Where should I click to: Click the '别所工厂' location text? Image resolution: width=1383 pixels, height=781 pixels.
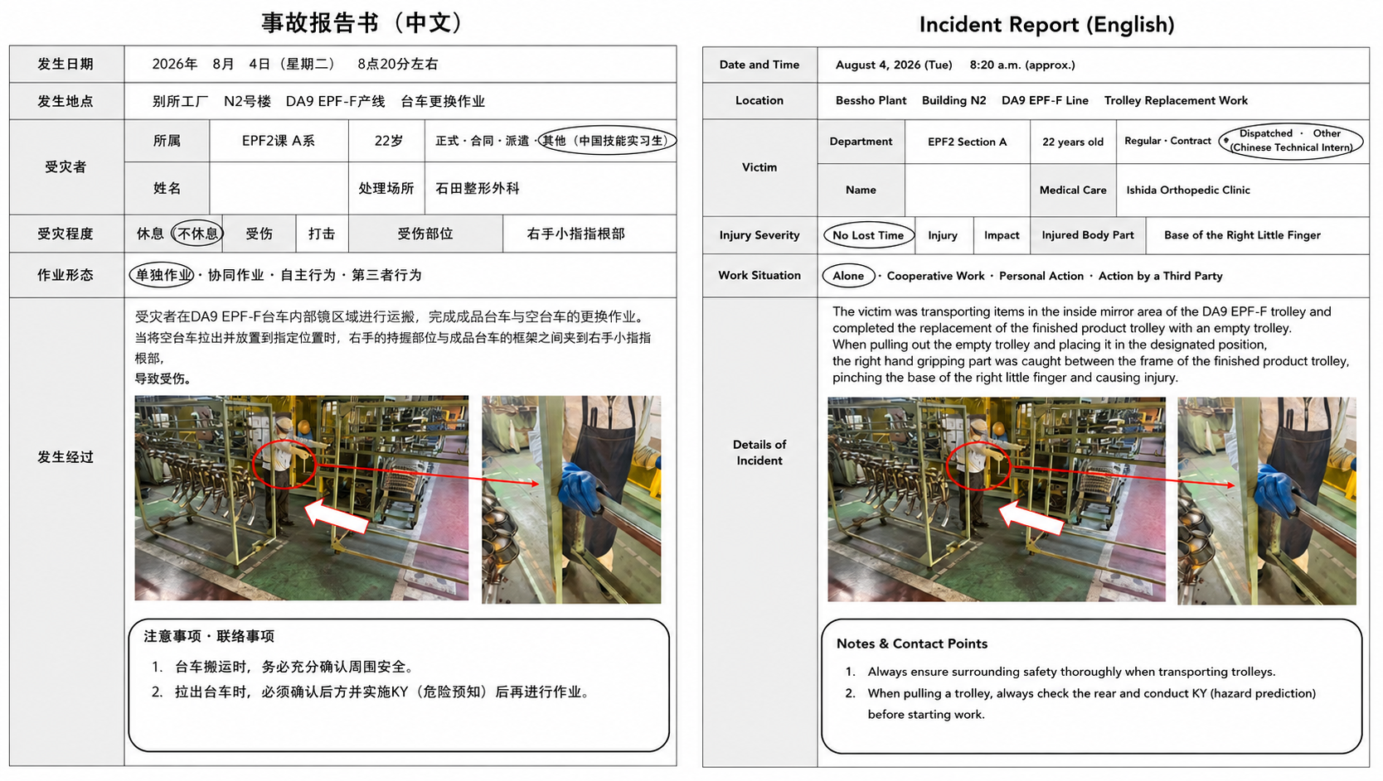tap(180, 101)
